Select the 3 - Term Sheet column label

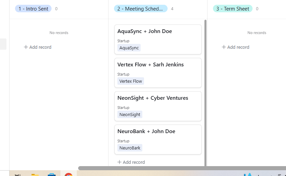point(232,9)
